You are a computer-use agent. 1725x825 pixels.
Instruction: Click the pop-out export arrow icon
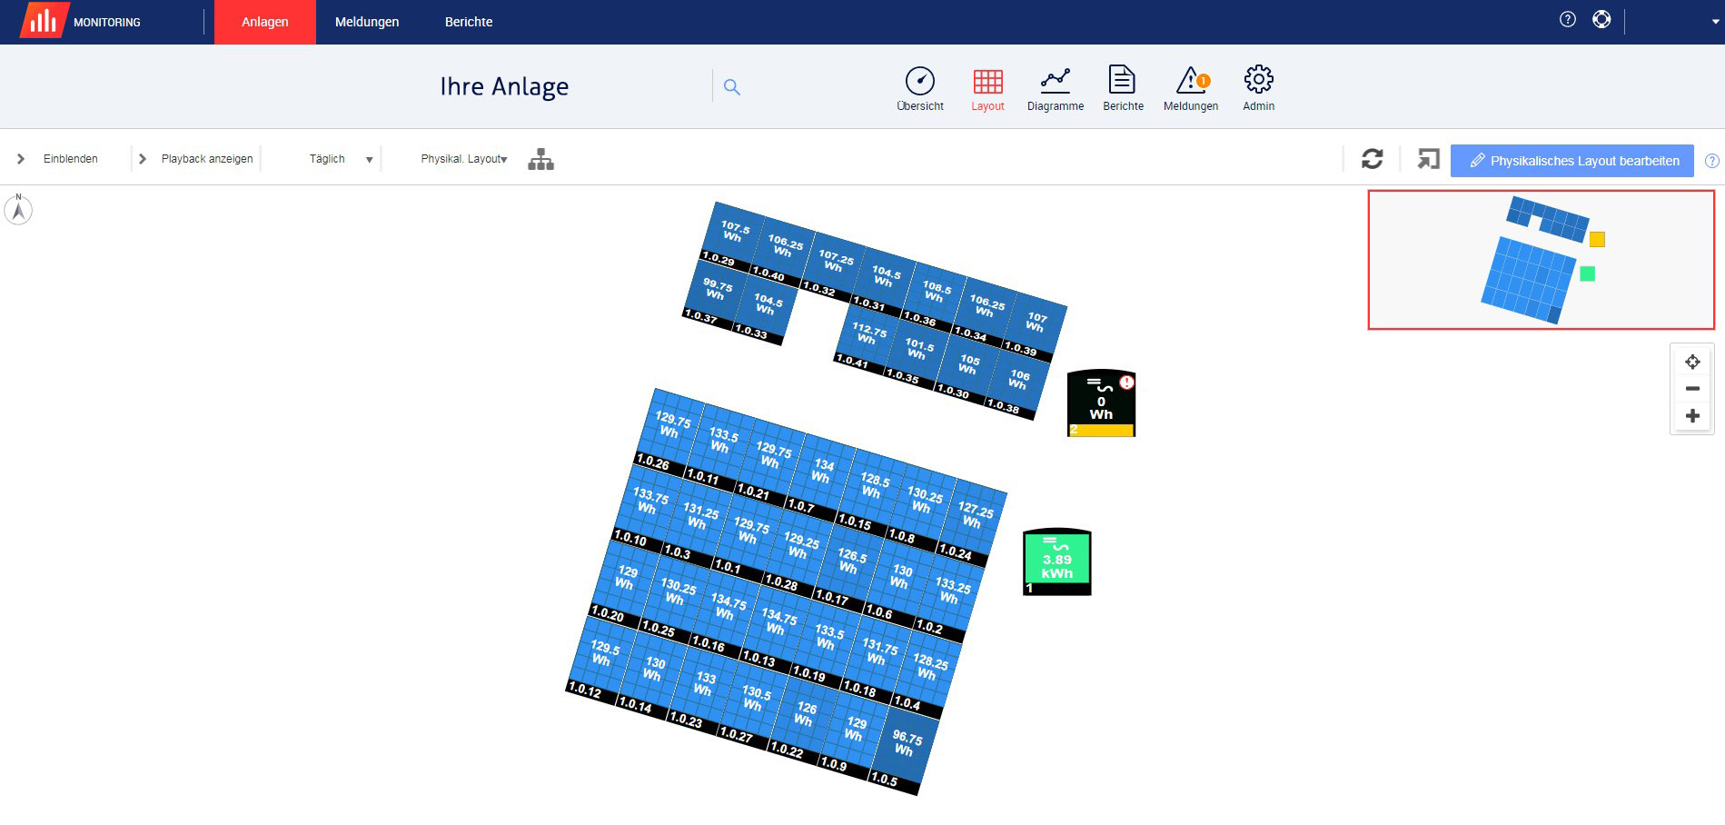tap(1428, 160)
